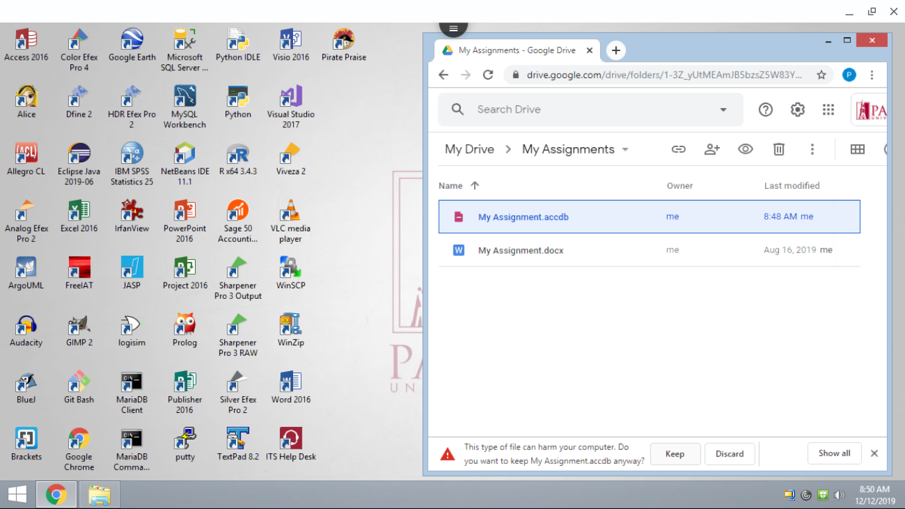Select My Assignment.docx file row
Screen dimensions: 905x509
pyautogui.click(x=649, y=250)
